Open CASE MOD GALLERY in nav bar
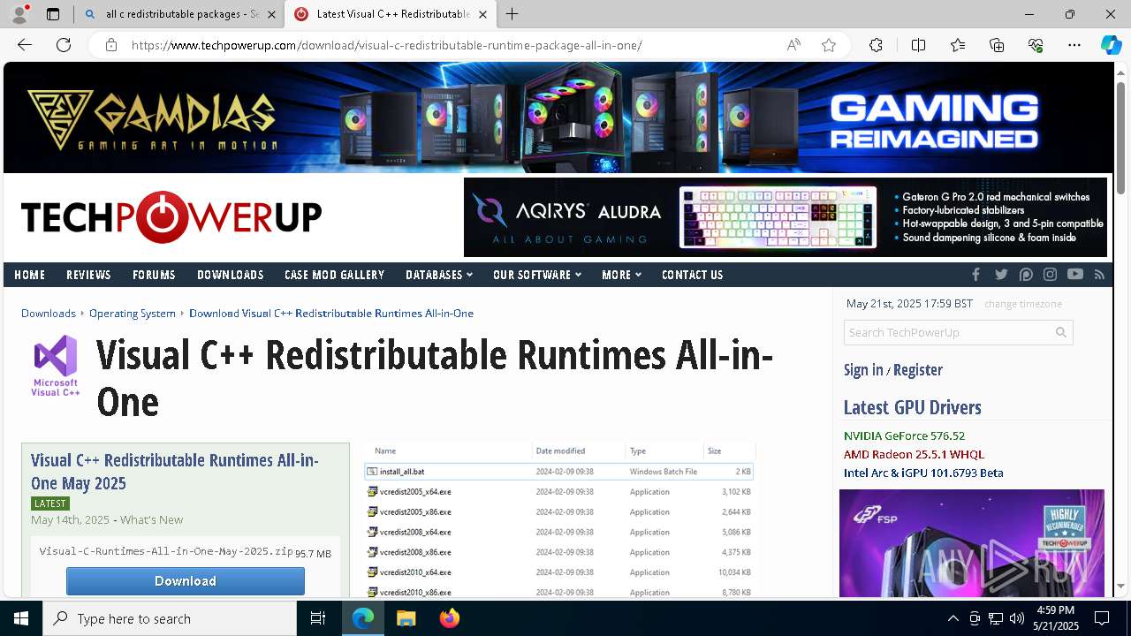The image size is (1131, 636). pos(334,275)
